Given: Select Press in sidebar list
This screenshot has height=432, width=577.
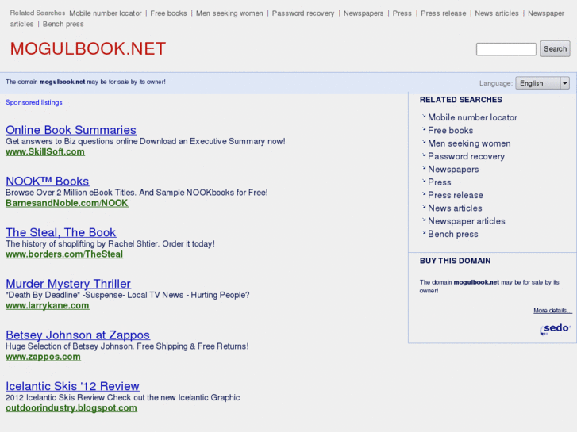Looking at the screenshot, I should pyautogui.click(x=440, y=182).
